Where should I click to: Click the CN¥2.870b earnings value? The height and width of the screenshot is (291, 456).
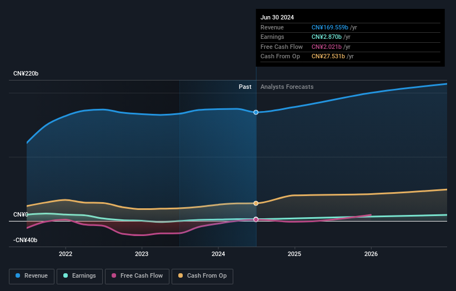[327, 37]
